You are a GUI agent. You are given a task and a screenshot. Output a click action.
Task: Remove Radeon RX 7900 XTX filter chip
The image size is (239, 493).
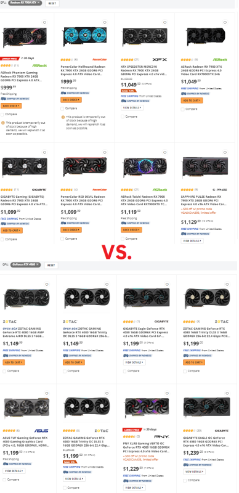[38, 2]
